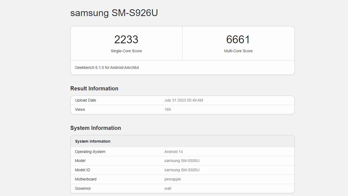
Task: Click the 'Governor' row label
Action: point(83,188)
